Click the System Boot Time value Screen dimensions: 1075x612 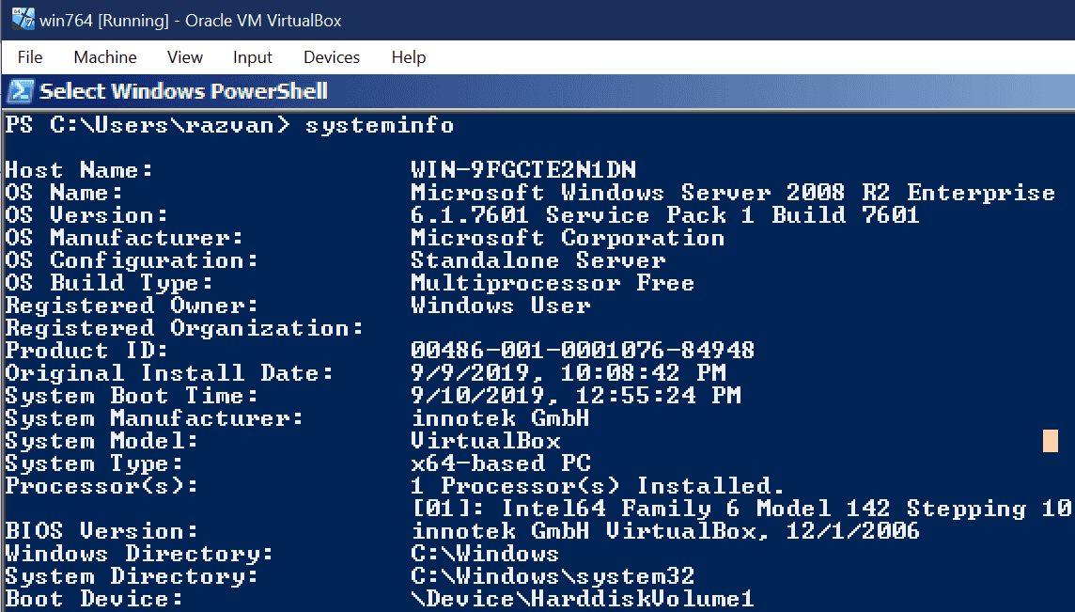(575, 396)
